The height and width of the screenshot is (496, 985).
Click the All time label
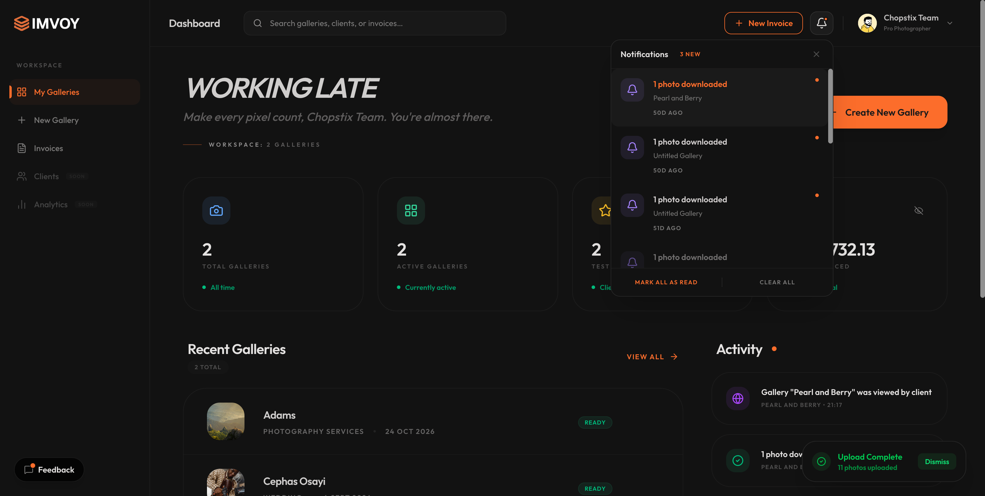pos(223,288)
